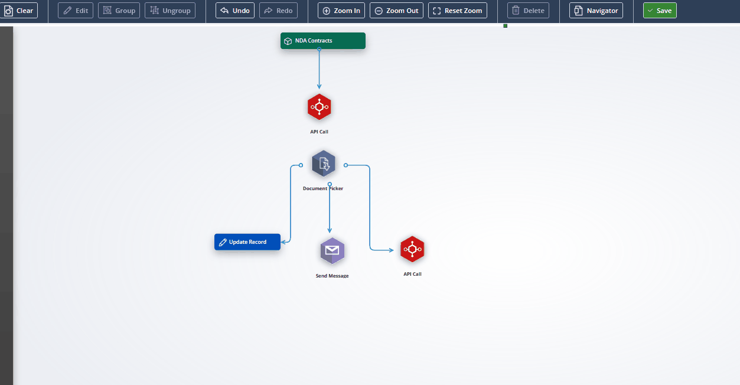This screenshot has height=385, width=740.
Task: Click the label under the top API Call
Action: click(320, 132)
